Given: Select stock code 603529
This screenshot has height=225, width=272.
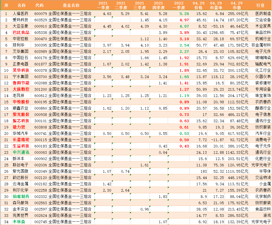Looking at the screenshot, I should point(41,20).
